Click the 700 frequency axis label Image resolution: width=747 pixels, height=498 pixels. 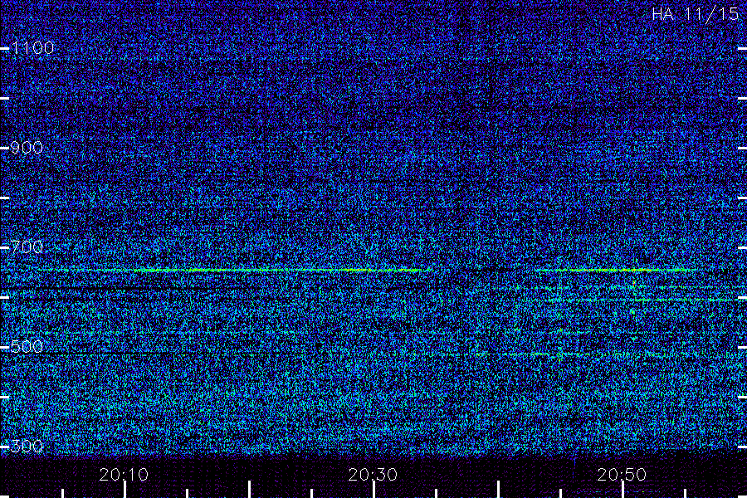(x=27, y=247)
